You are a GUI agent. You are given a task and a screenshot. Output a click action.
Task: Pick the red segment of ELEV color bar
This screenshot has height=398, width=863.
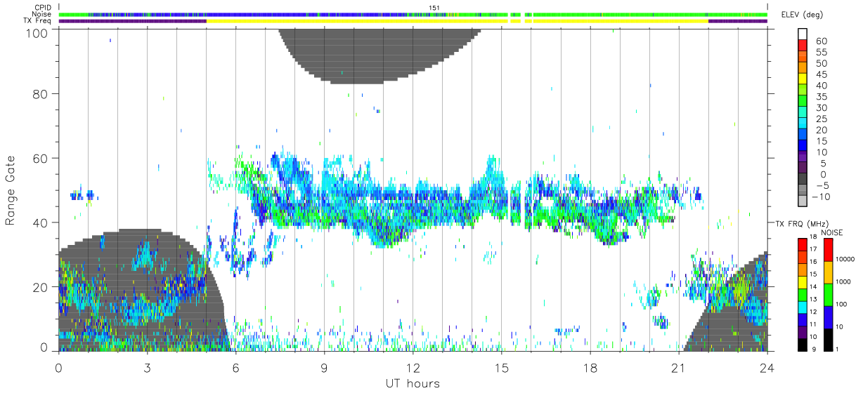click(803, 46)
